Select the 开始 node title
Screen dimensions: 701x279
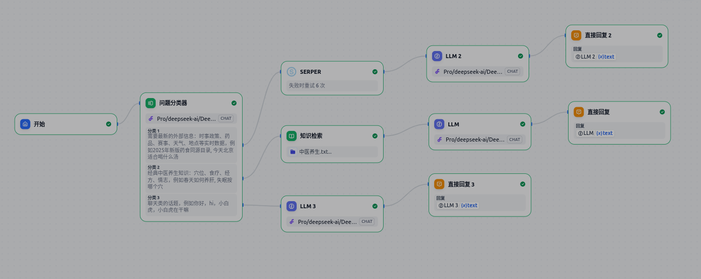pos(39,124)
